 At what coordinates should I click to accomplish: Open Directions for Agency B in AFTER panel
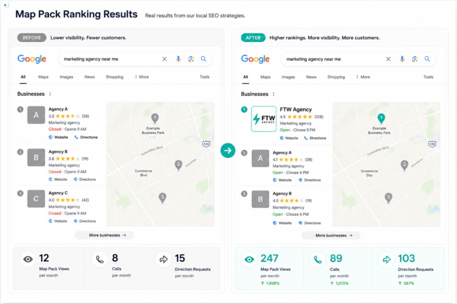[310, 223]
